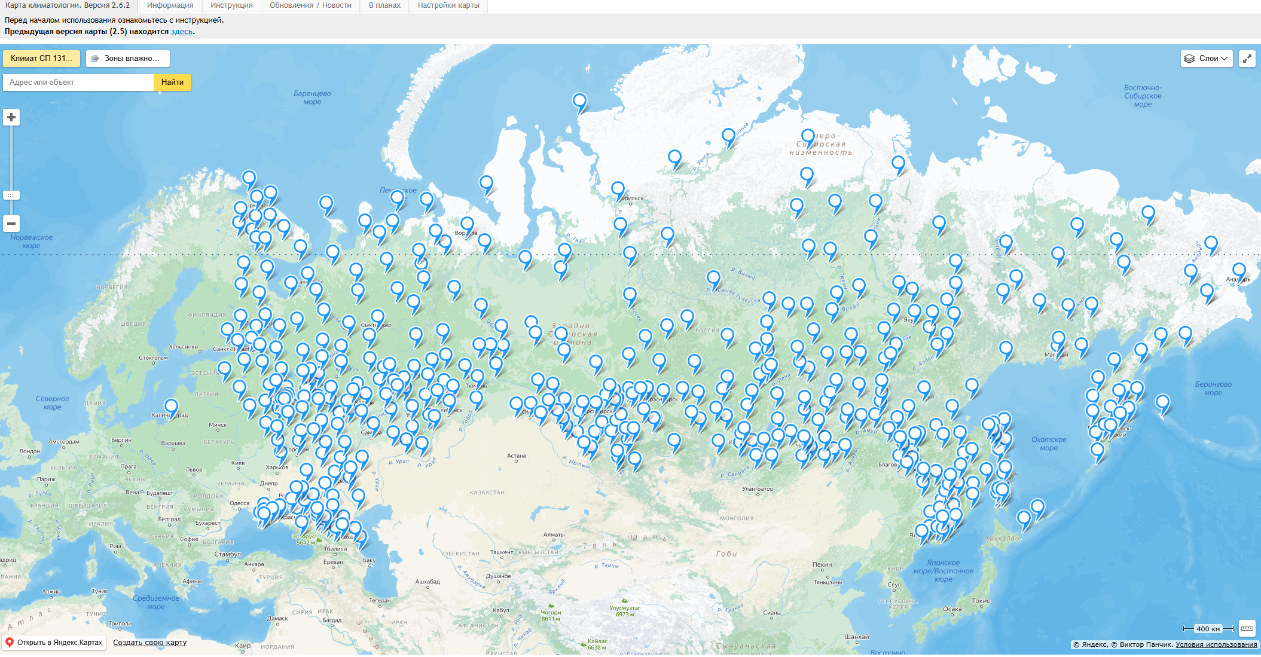Open the Обновления / Новости tab
Screen dimensions: 1261x657
pyautogui.click(x=310, y=5)
